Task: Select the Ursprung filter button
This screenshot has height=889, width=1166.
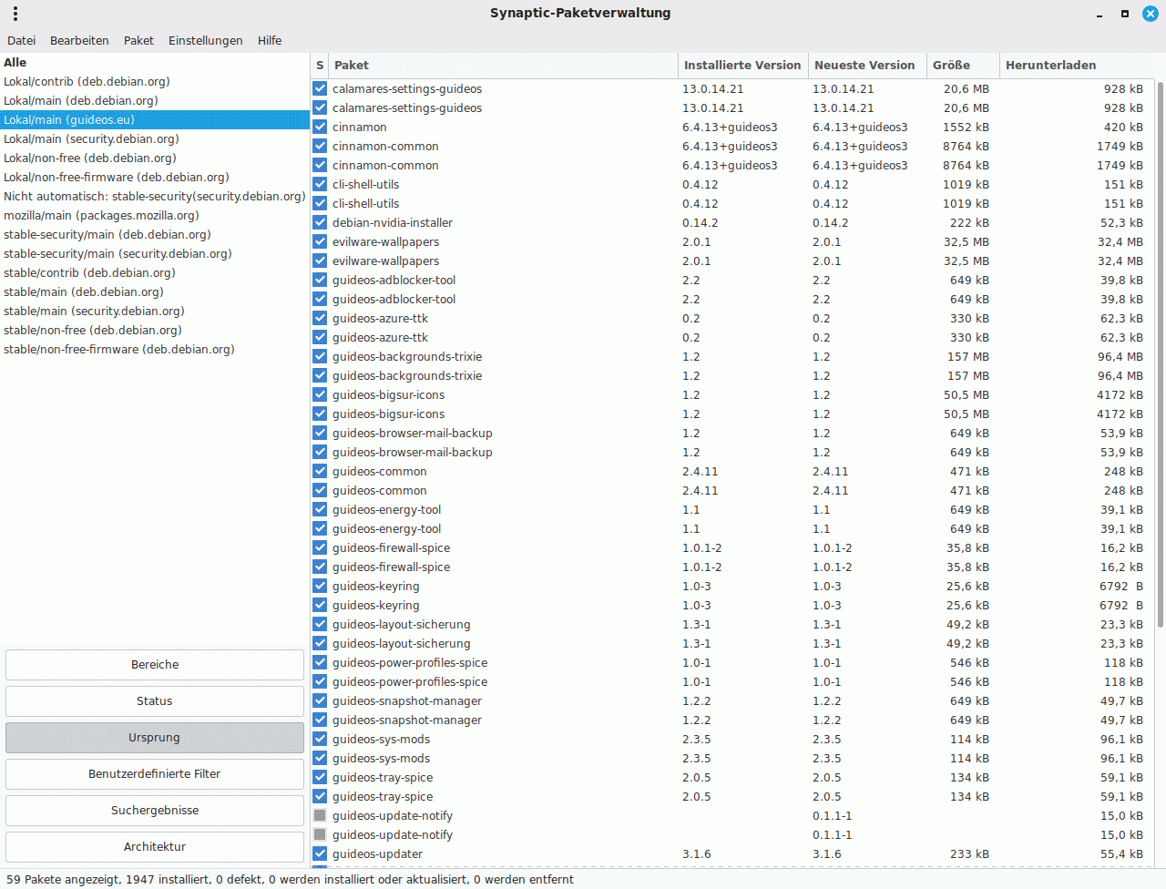Action: pos(155,738)
